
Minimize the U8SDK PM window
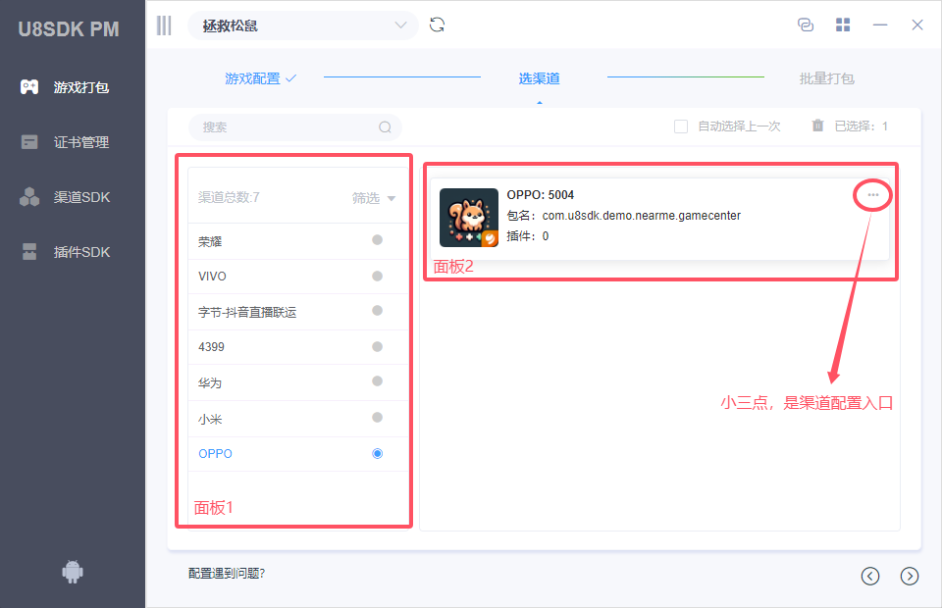point(880,25)
